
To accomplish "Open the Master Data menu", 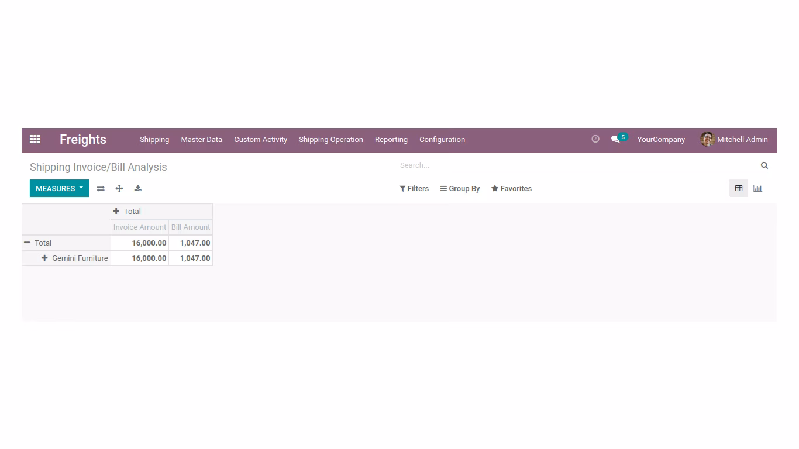I will click(x=202, y=140).
